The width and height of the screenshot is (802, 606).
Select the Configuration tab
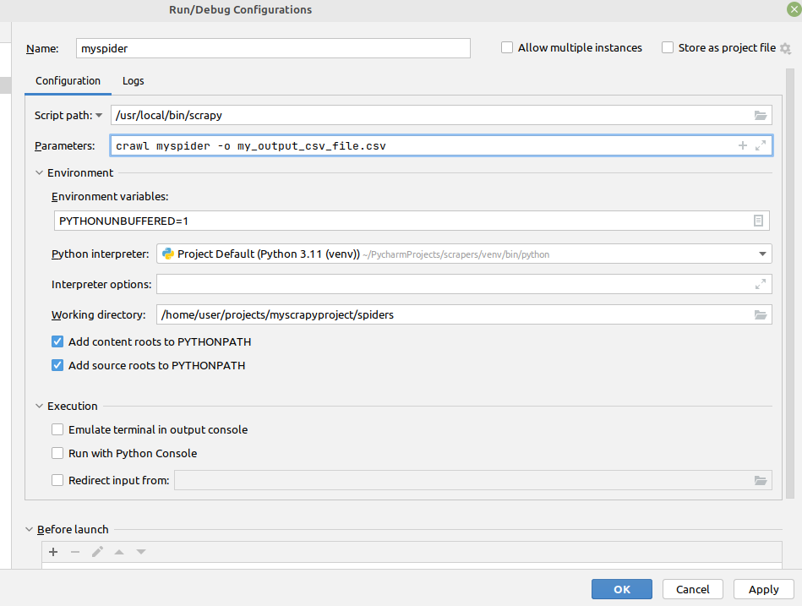point(68,81)
